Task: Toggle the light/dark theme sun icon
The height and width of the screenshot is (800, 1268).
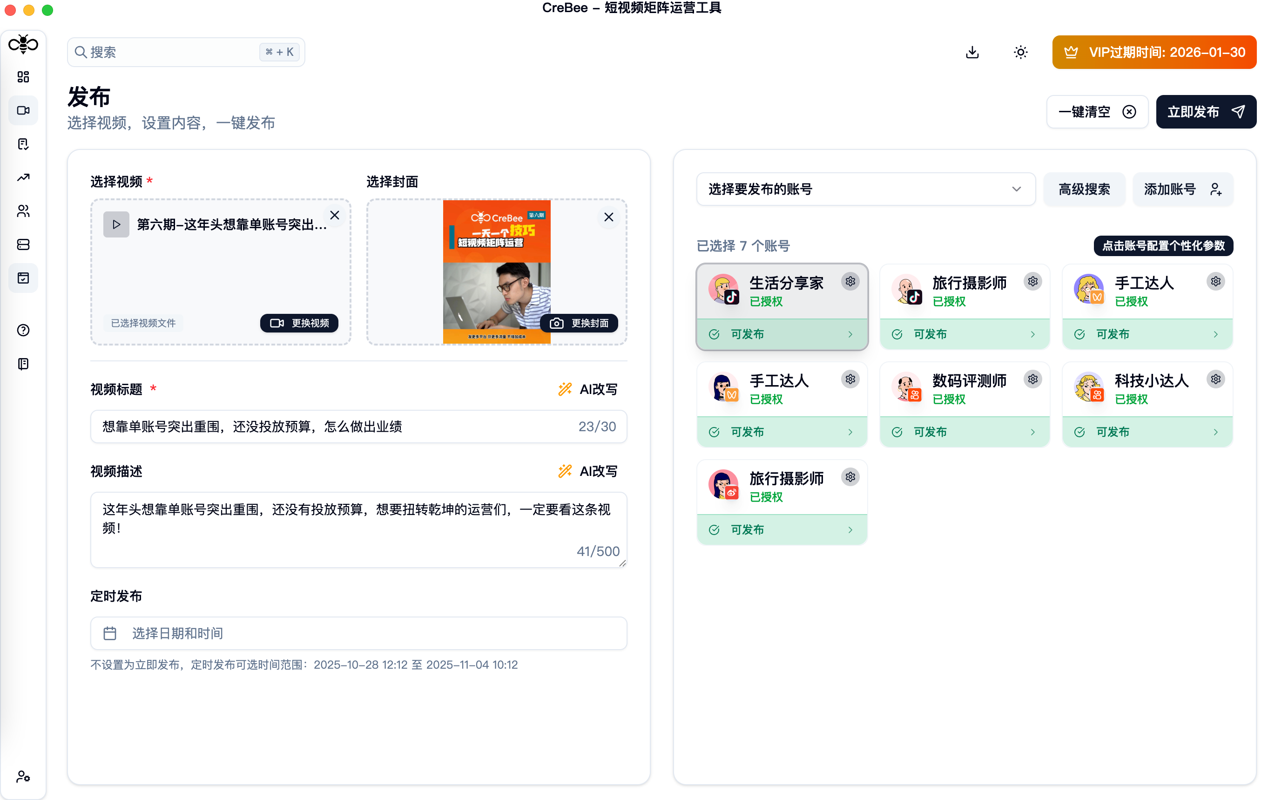Action: 1020,52
